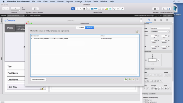Open the Contact Details layout dropdown

tap(16, 15)
